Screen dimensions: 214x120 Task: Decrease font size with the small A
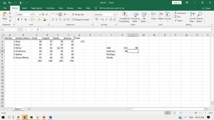[47, 14]
